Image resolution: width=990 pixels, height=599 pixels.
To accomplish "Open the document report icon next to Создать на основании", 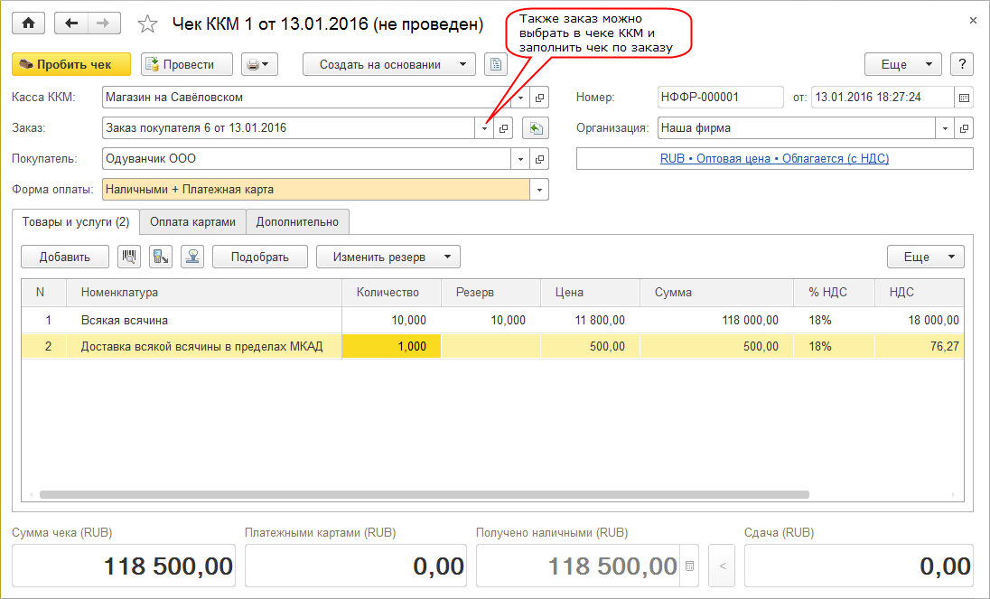I will pyautogui.click(x=495, y=64).
